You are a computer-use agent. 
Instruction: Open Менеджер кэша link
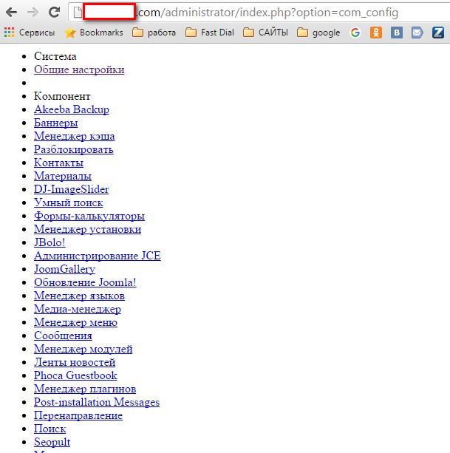(74, 136)
